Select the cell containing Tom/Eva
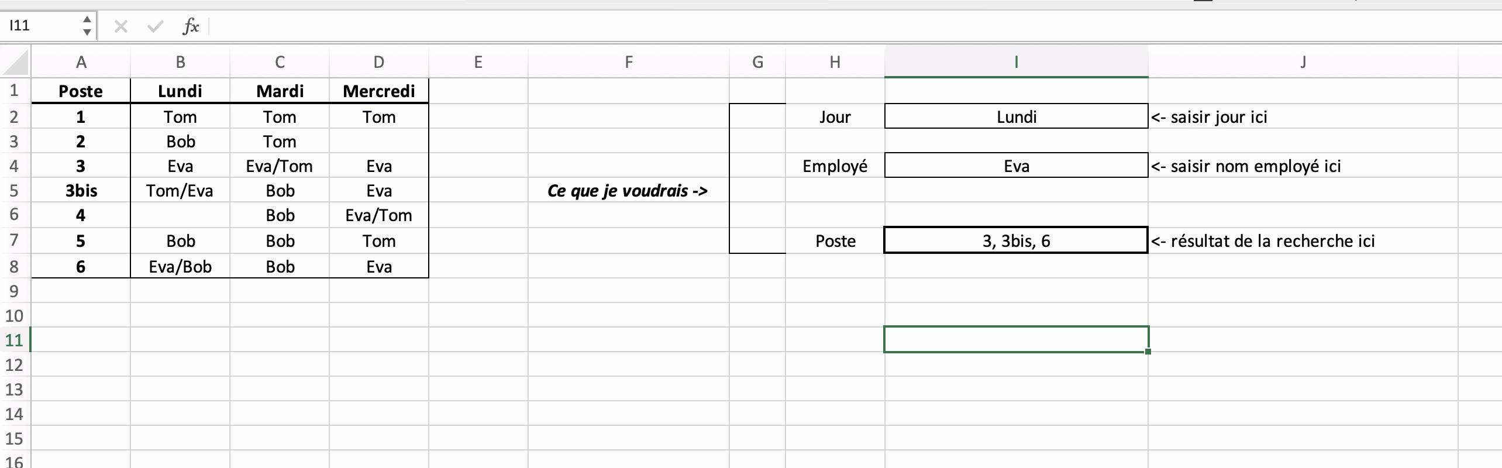 point(180,191)
